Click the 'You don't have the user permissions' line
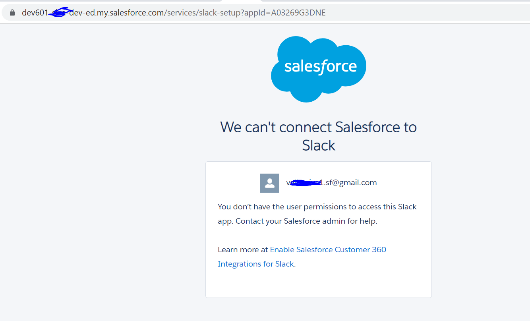The width and height of the screenshot is (530, 321). tap(317, 207)
